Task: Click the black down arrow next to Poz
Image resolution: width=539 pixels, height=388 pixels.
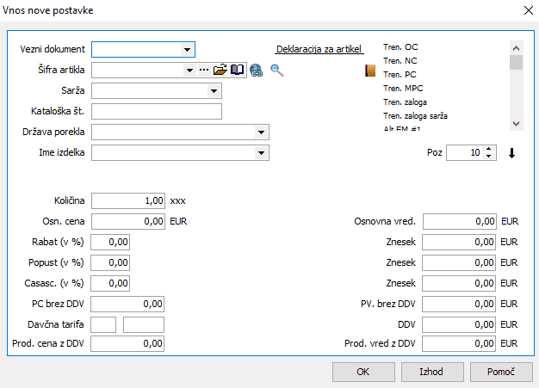Action: (x=511, y=153)
